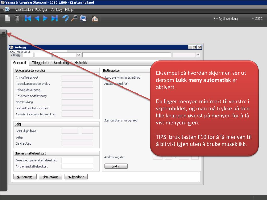Click the Gevinst/tap value field
The image size is (267, 200).
pyautogui.click(x=77, y=143)
